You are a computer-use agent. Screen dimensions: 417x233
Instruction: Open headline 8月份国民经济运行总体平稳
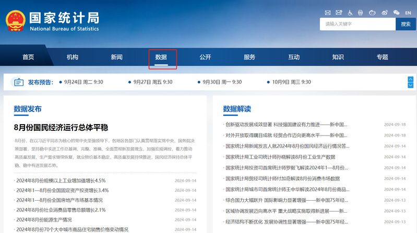coord(61,128)
